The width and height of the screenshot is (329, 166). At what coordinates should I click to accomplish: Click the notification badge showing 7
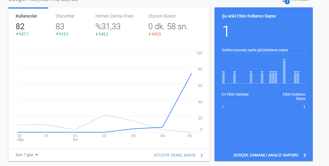coord(287,2)
